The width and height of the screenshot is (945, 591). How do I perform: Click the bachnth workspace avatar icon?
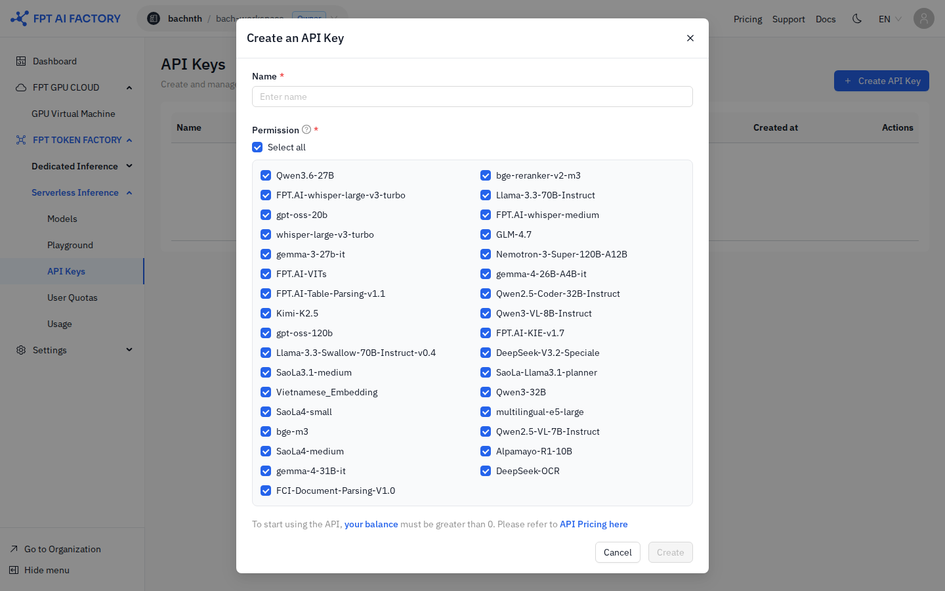tap(154, 18)
